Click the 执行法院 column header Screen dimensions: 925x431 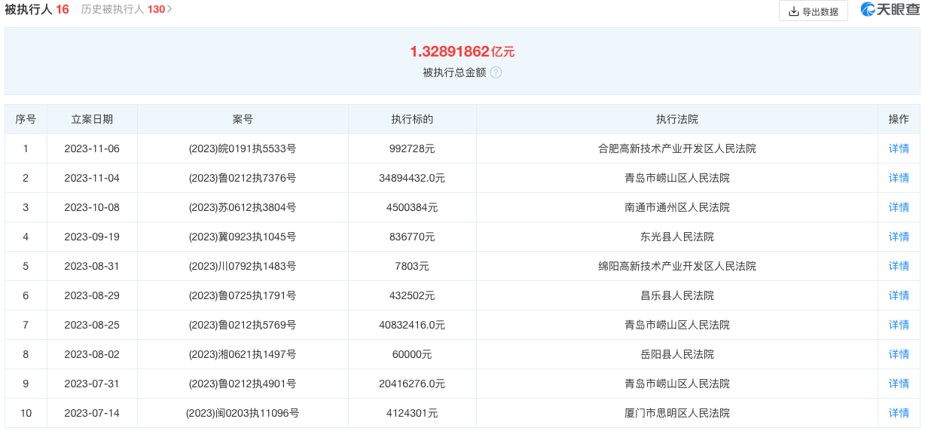tap(676, 120)
